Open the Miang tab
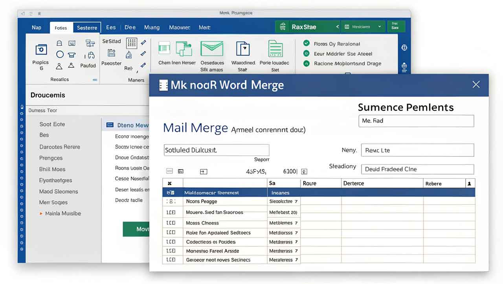 (152, 27)
